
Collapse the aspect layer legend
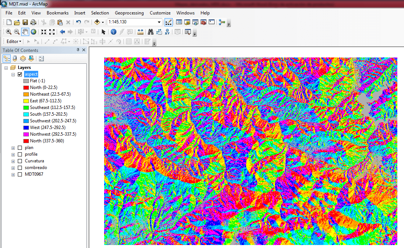[x=13, y=75]
